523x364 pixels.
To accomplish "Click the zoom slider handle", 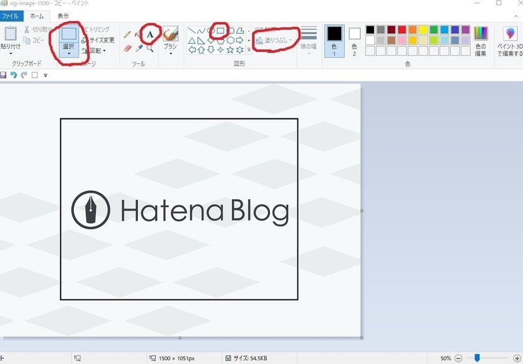I will 477,358.
